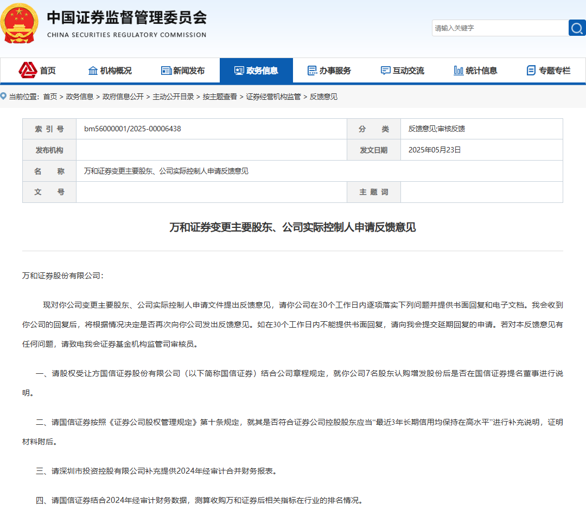Click index number bm56000001/2025-00006438
This screenshot has height=510, width=586.
[x=132, y=129]
